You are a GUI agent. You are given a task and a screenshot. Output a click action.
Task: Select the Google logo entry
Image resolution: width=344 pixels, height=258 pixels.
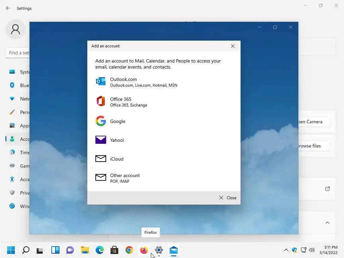point(101,121)
